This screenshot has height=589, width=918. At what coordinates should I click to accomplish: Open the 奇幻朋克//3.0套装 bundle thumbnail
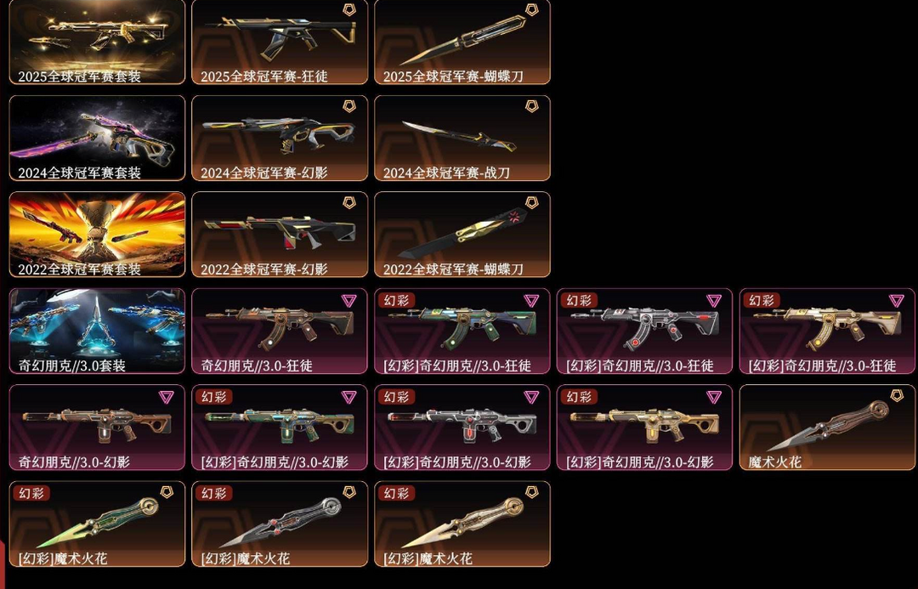pyautogui.click(x=97, y=331)
